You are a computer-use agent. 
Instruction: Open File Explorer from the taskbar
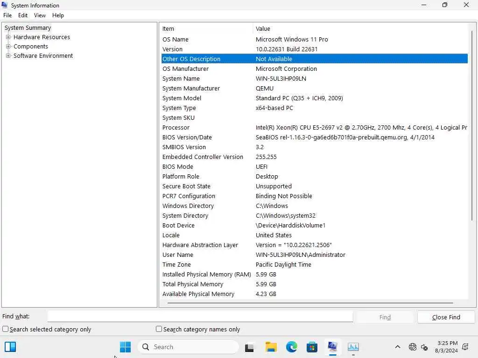(271, 347)
